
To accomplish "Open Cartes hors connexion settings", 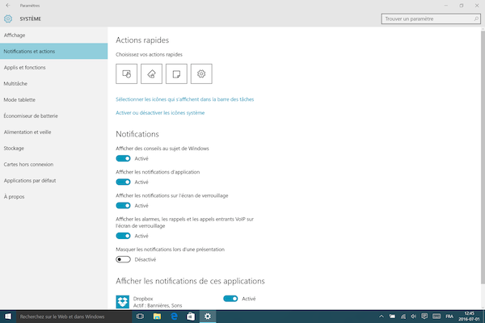I will point(54,165).
